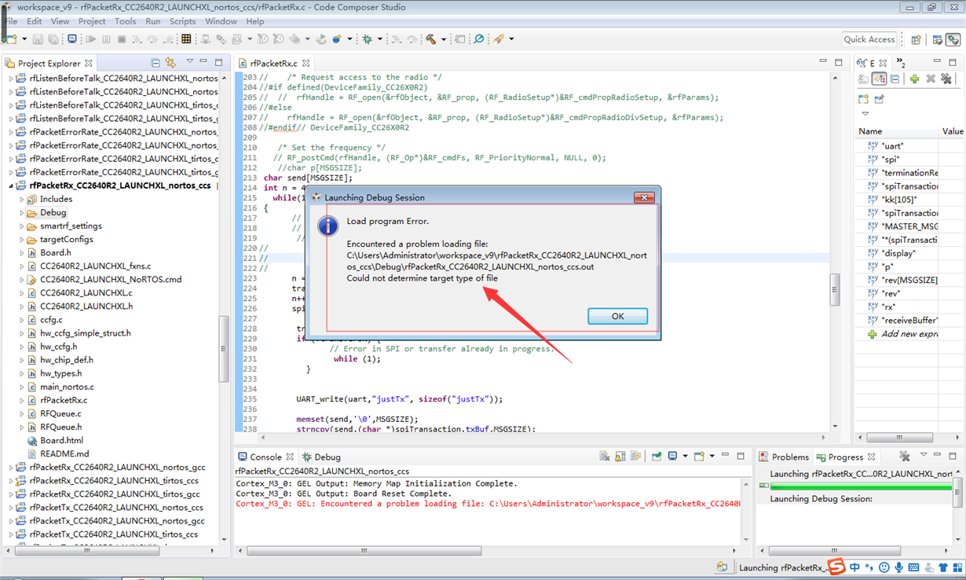Click the soft keyboard icon in IME bar
Viewport: 966px width, 580px height.
coord(913,567)
